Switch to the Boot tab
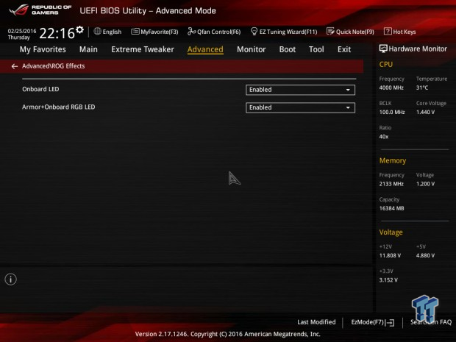The image size is (456, 342). tap(288, 49)
